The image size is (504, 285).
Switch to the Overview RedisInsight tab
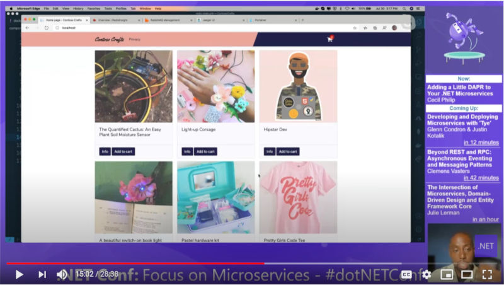tap(116, 20)
